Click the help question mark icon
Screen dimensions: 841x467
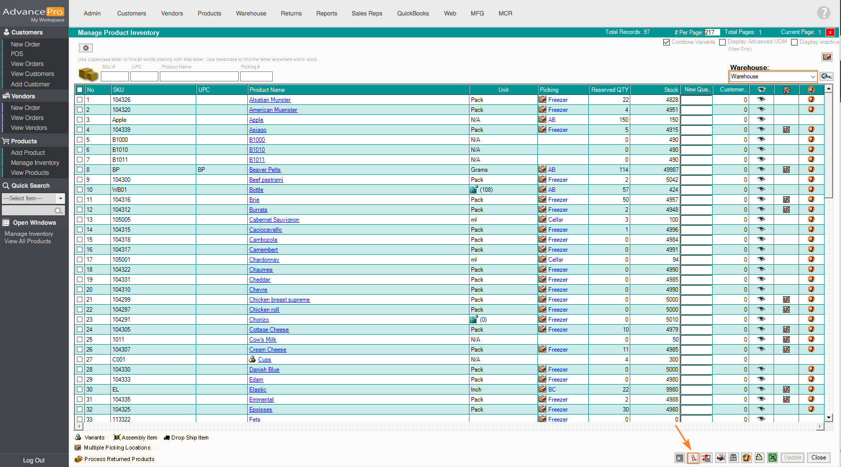[x=824, y=13]
